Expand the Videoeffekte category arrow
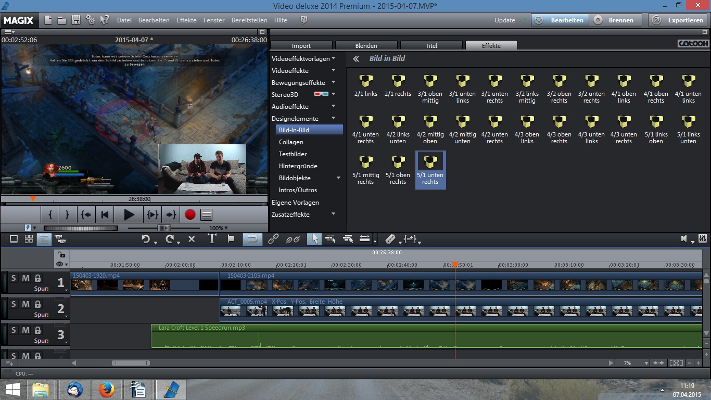This screenshot has width=711, height=400. pos(333,70)
